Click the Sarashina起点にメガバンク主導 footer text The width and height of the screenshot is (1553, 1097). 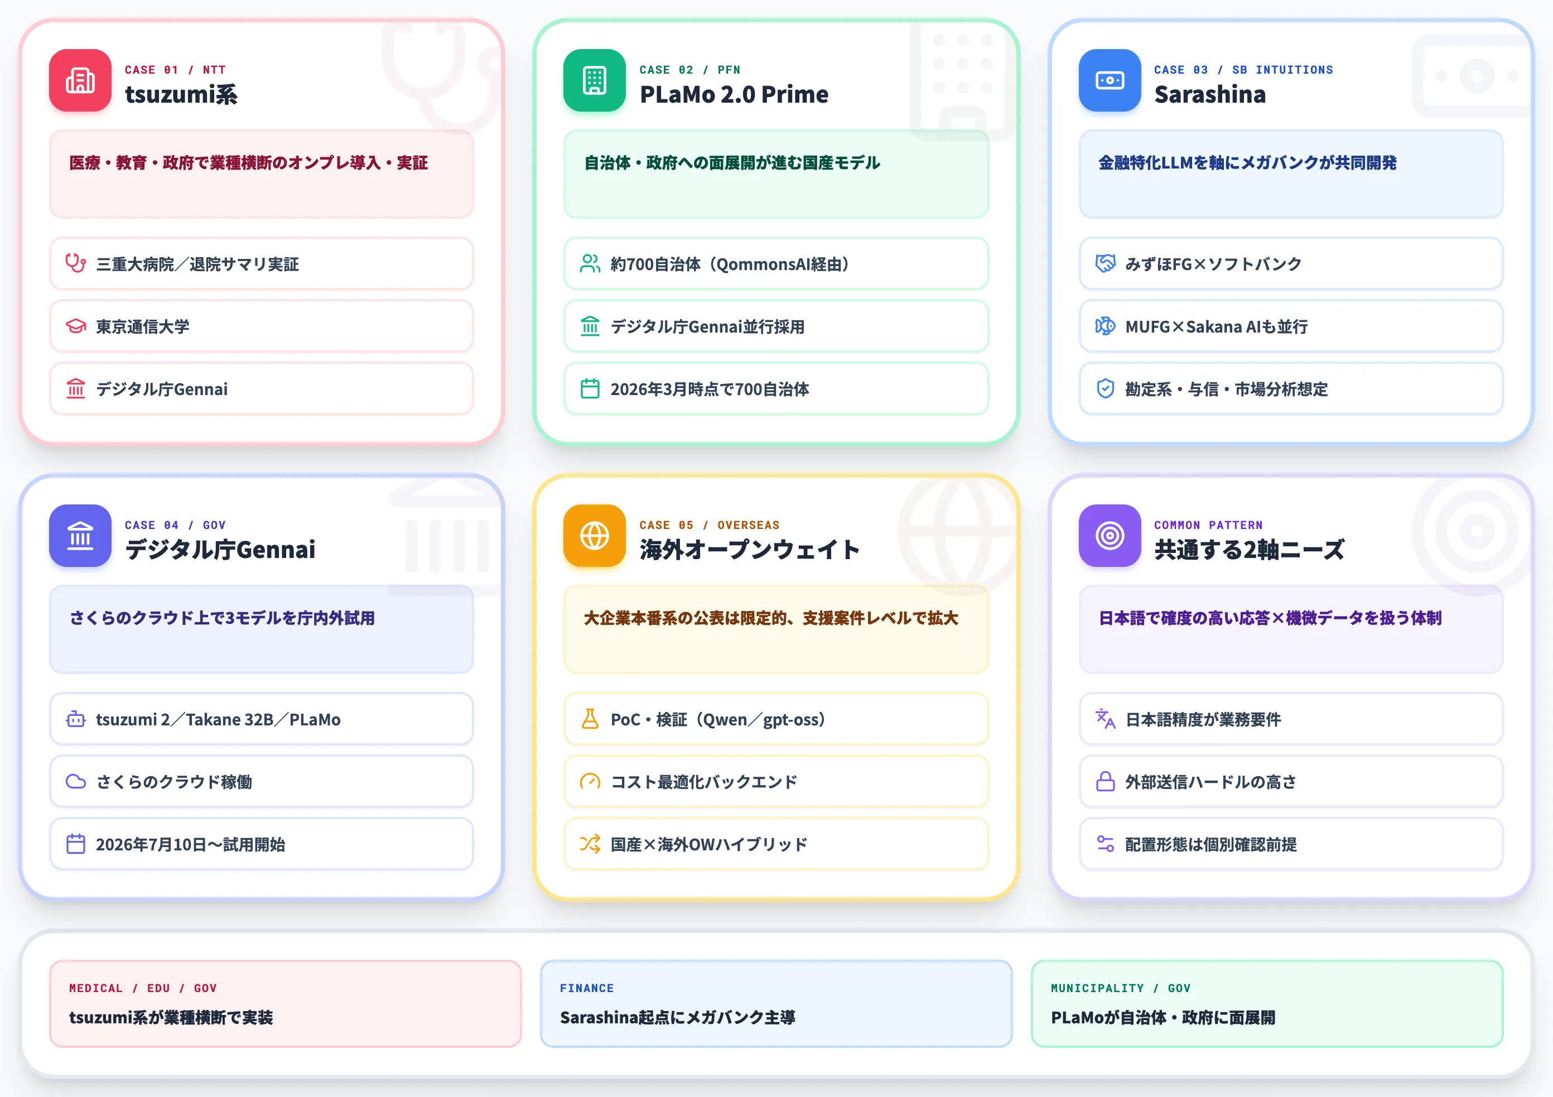pyautogui.click(x=678, y=1018)
